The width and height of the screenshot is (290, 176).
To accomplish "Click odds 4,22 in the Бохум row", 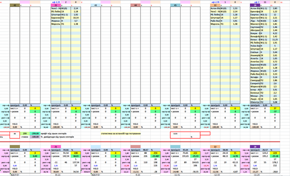I will pyautogui.click(x=275, y=33).
